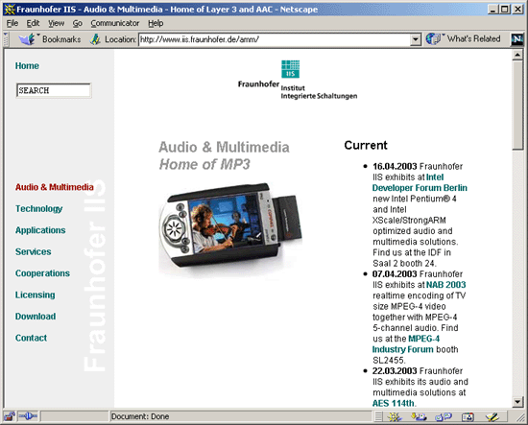528x425 pixels.
Task: Click the Netscape N logo throbber
Action: pos(516,39)
